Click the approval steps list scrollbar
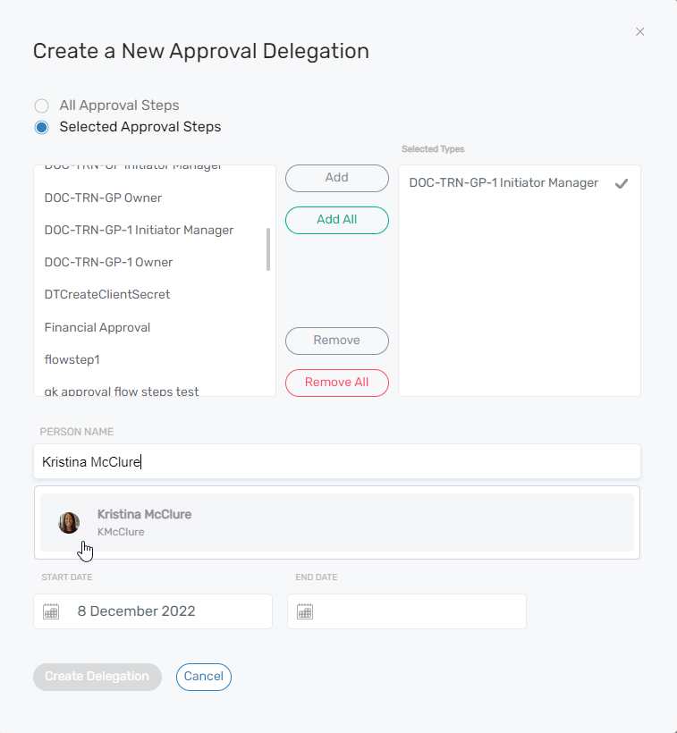The width and height of the screenshot is (677, 733). (x=268, y=249)
